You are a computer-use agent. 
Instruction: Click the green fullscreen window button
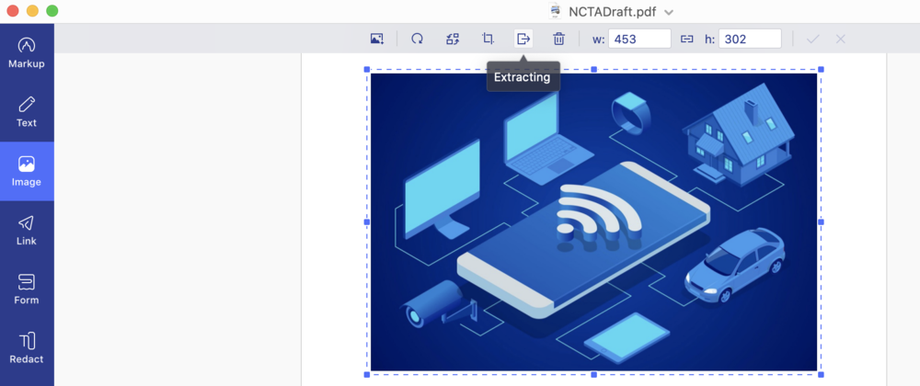[x=52, y=10]
